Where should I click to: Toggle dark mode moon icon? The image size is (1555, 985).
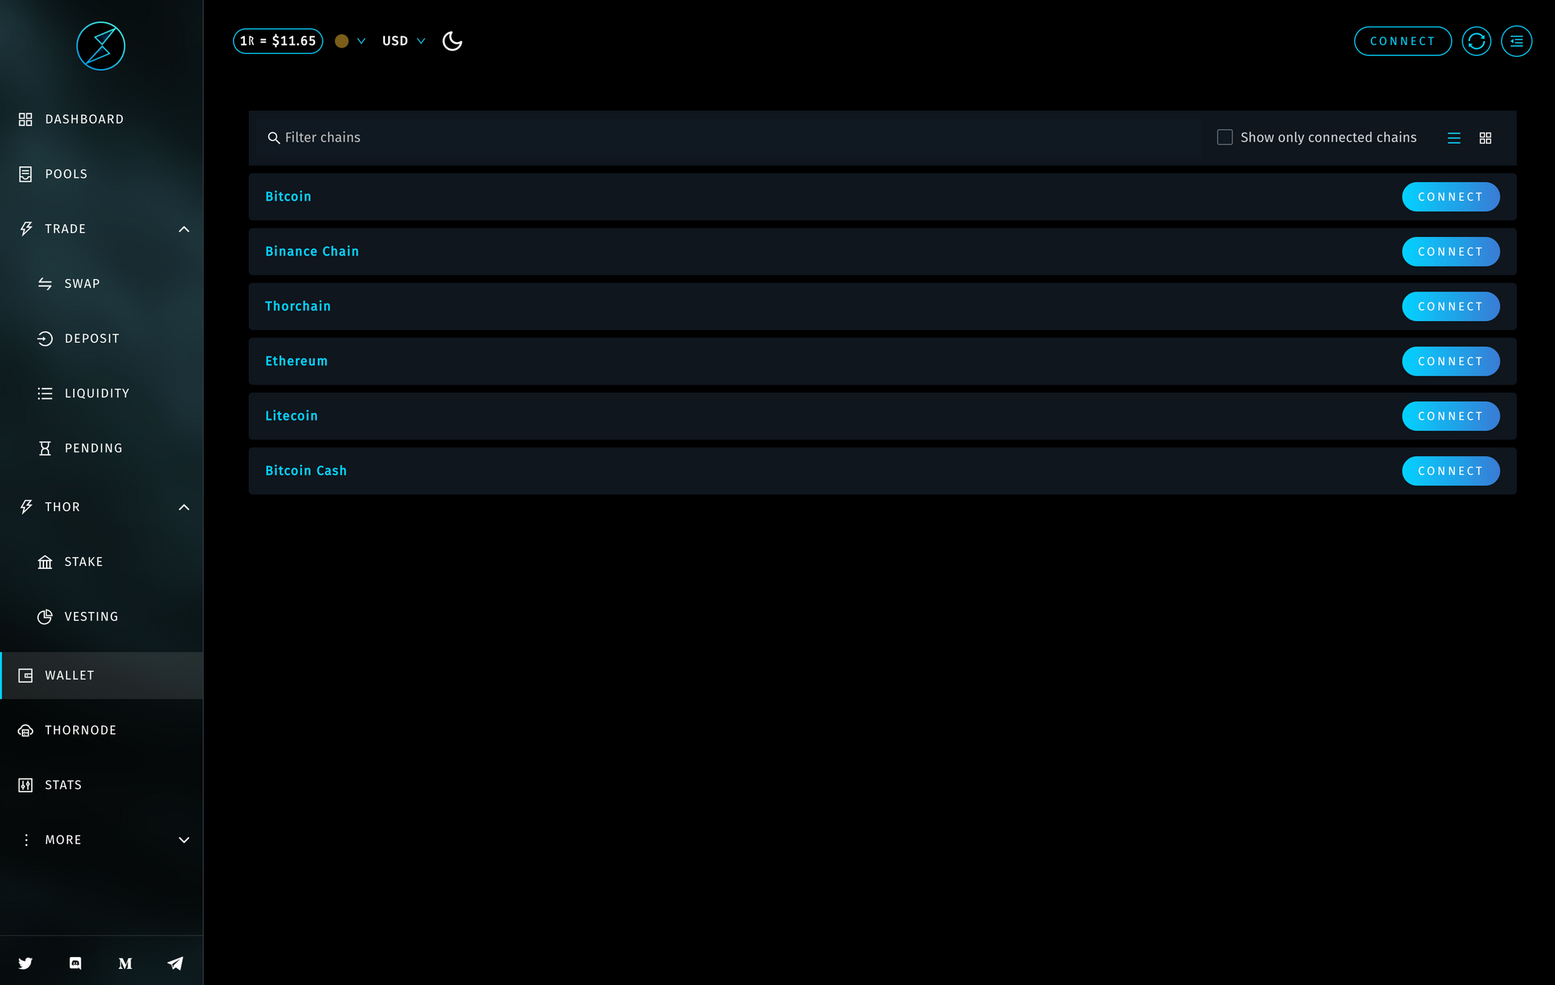452,41
